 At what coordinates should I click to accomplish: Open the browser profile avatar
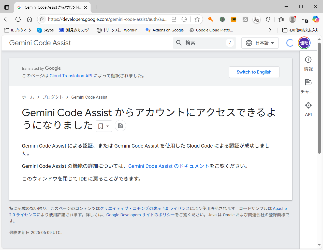click(x=292, y=19)
